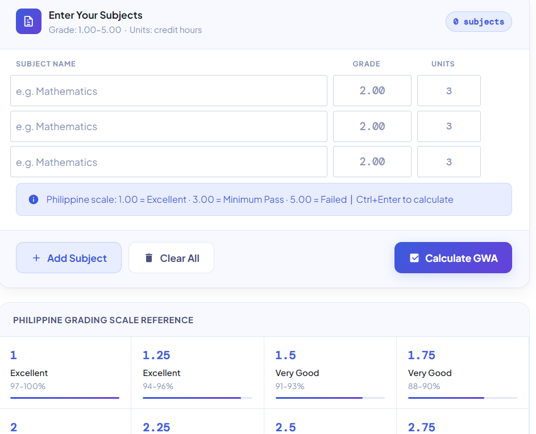536x434 pixels.
Task: Click the info icon in the blue banner
Action: tap(33, 199)
